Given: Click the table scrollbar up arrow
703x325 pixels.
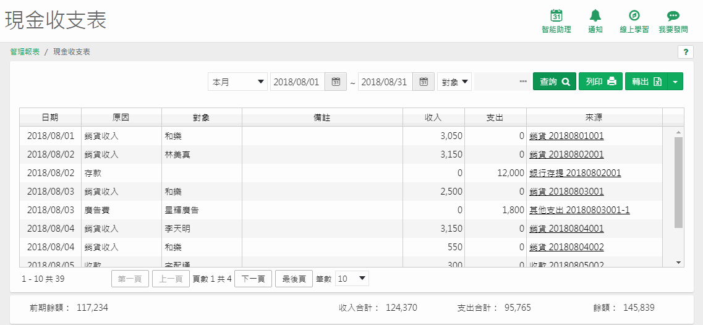Looking at the screenshot, I should 678,132.
